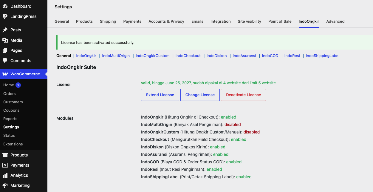Go to WooCommerce Status submenu
The height and width of the screenshot is (192, 373).
pos(9,135)
